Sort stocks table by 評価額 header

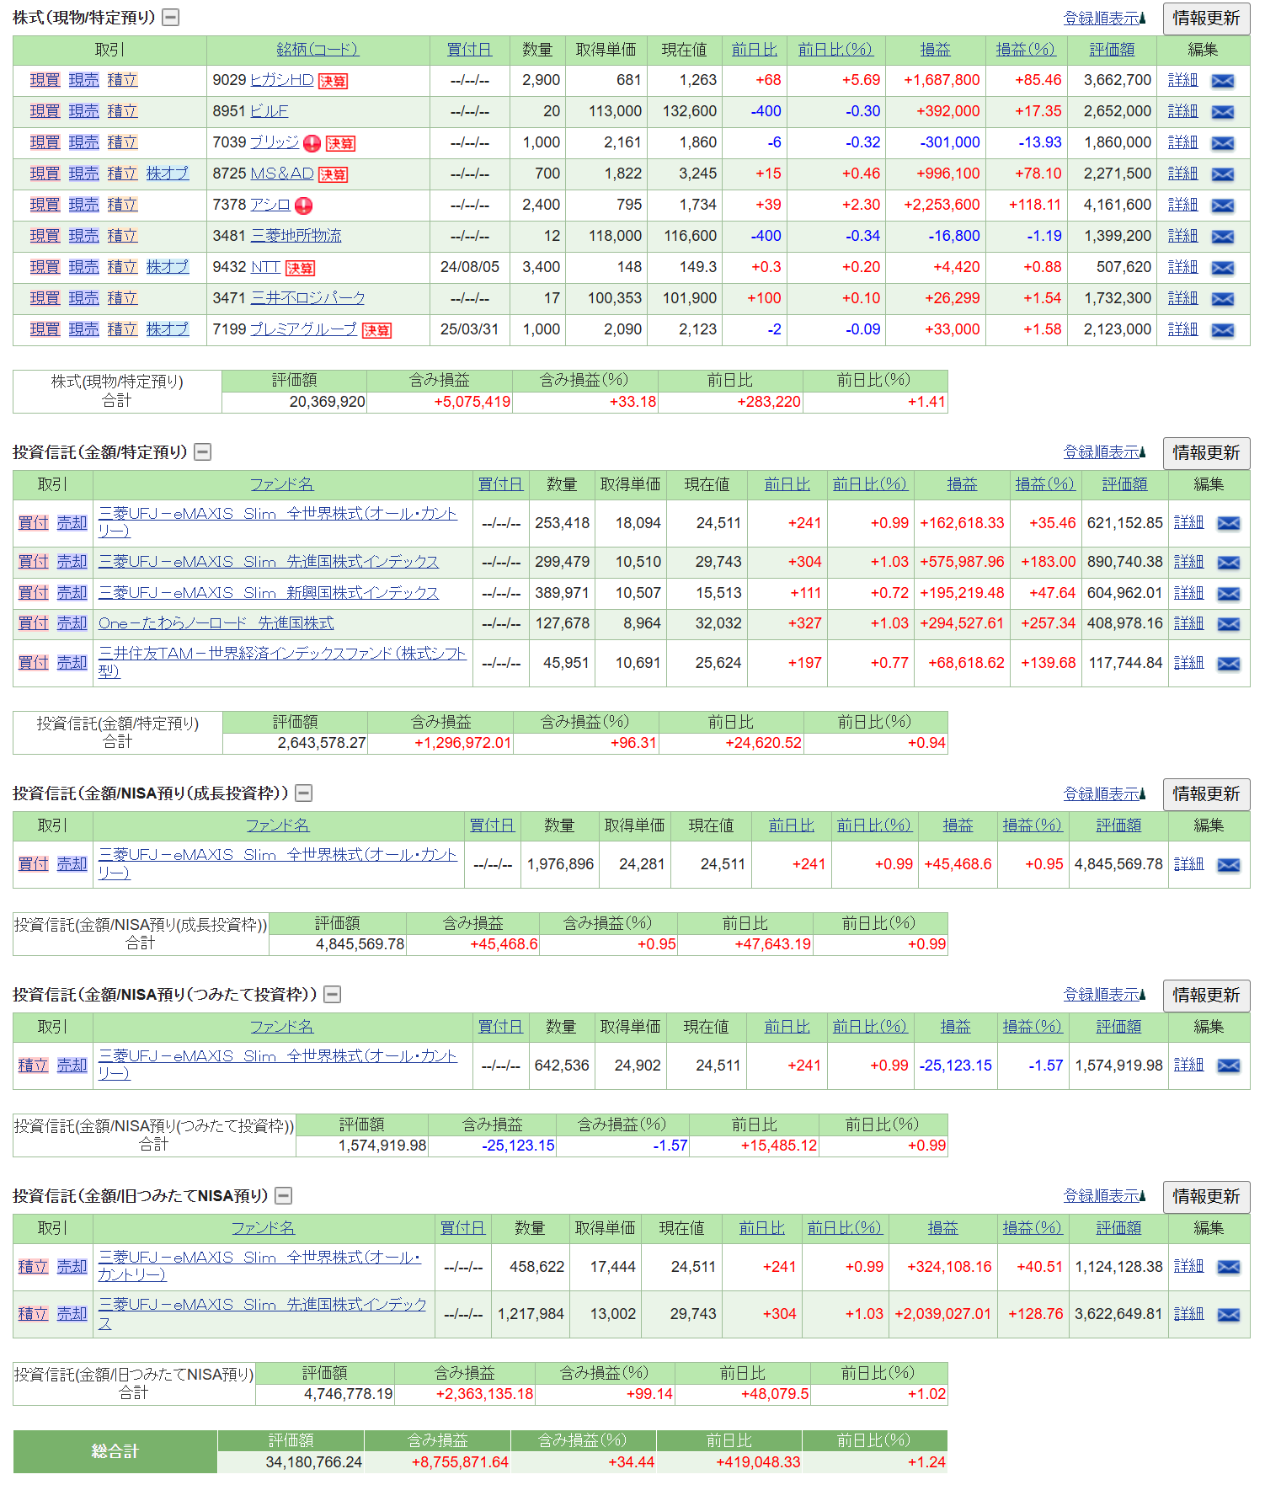(x=1112, y=50)
